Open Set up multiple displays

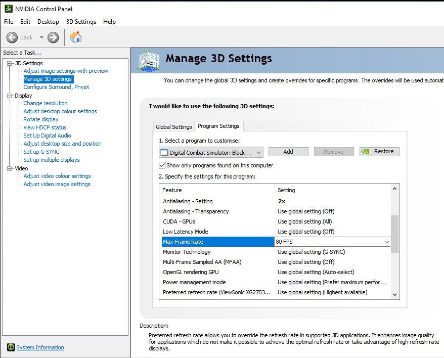click(52, 160)
